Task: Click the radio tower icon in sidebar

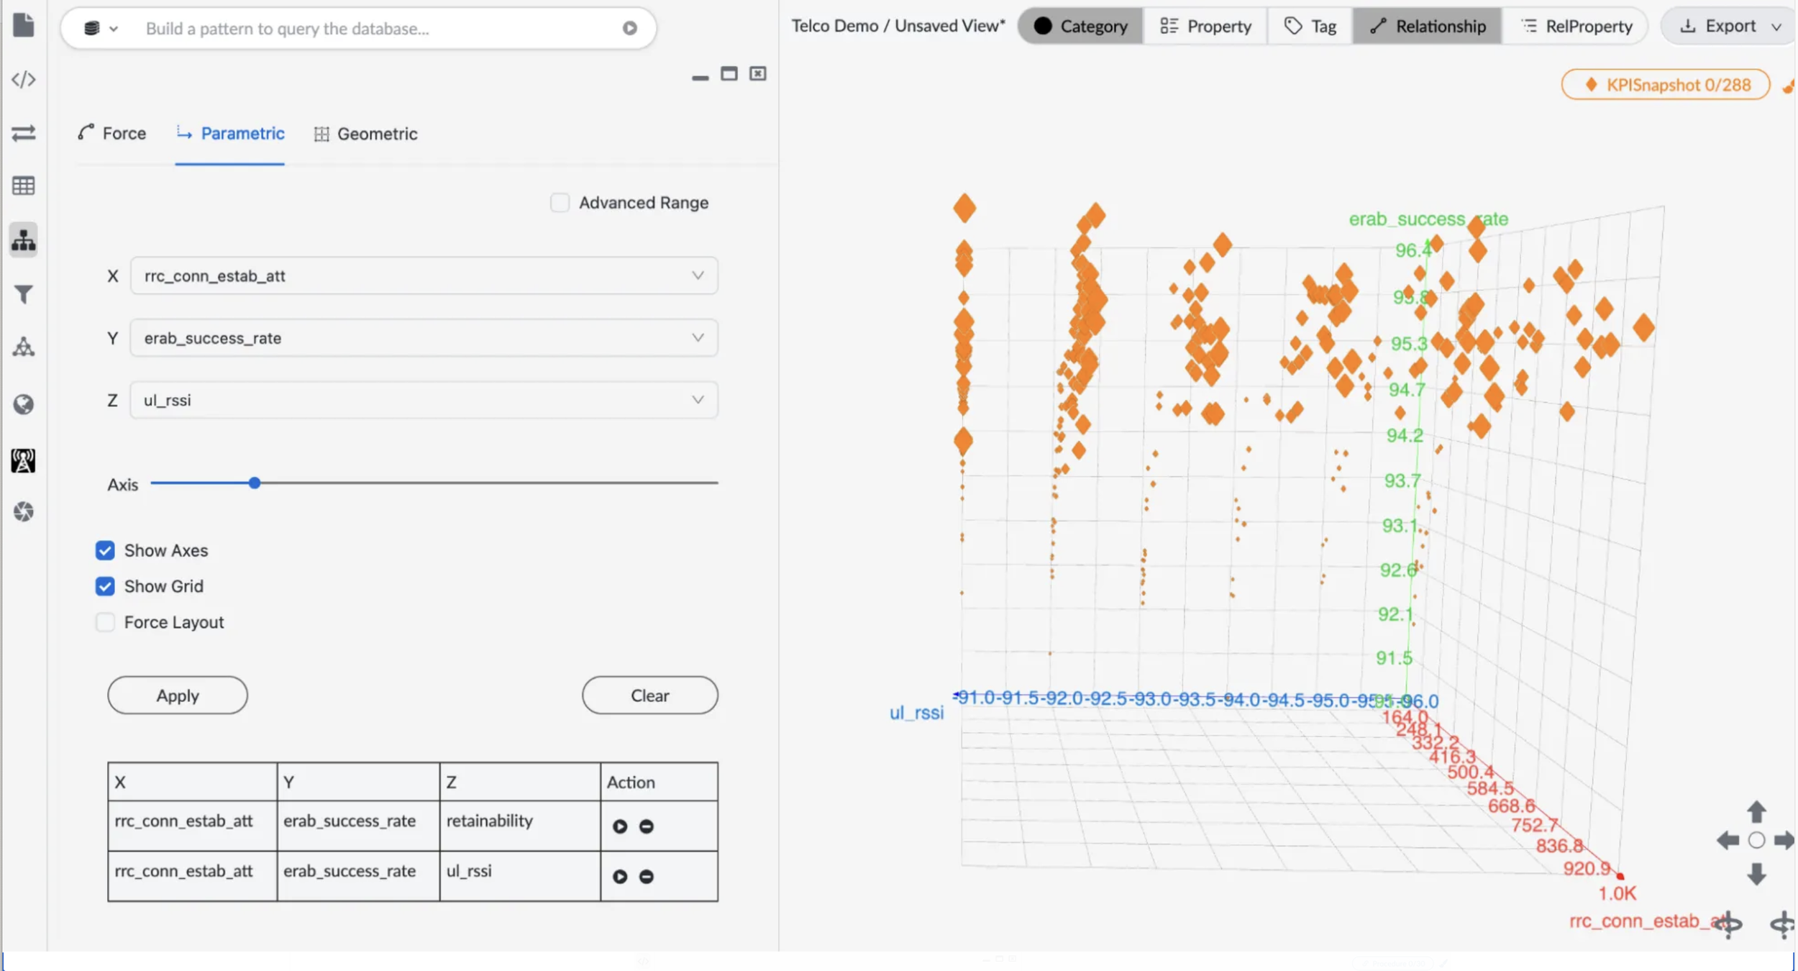Action: [x=24, y=461]
